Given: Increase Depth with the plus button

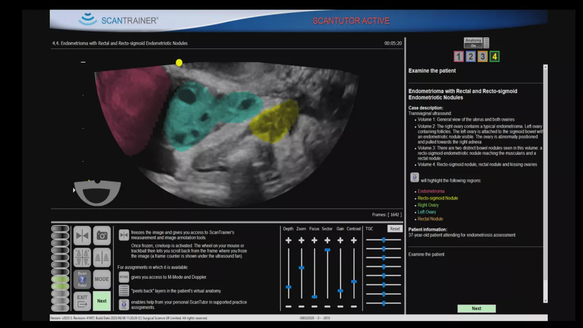Looking at the screenshot, I should click(288, 240).
